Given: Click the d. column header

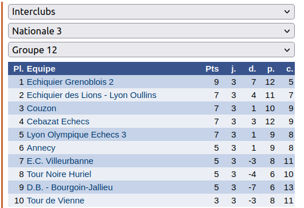Looking at the screenshot, I should (252, 69).
